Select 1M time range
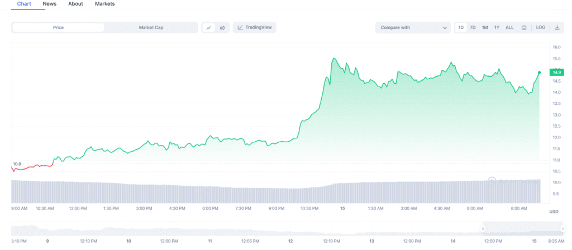The image size is (572, 250). coord(485,27)
